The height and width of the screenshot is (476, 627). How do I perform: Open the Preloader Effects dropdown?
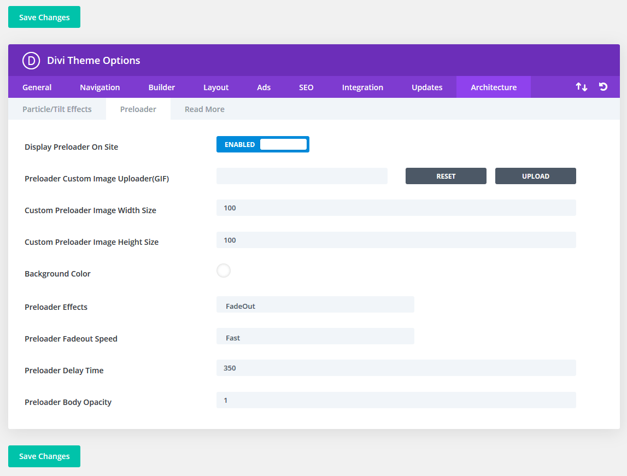pos(315,304)
